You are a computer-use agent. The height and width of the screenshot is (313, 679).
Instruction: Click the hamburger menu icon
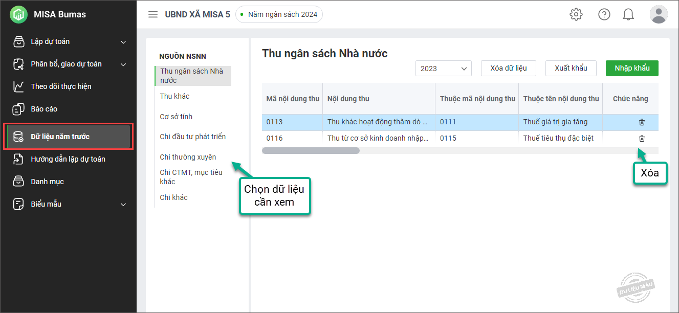[152, 14]
